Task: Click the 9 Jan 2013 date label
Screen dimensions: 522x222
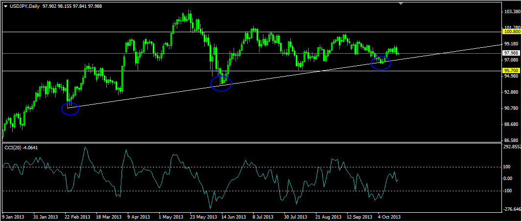Action: (x=12, y=217)
